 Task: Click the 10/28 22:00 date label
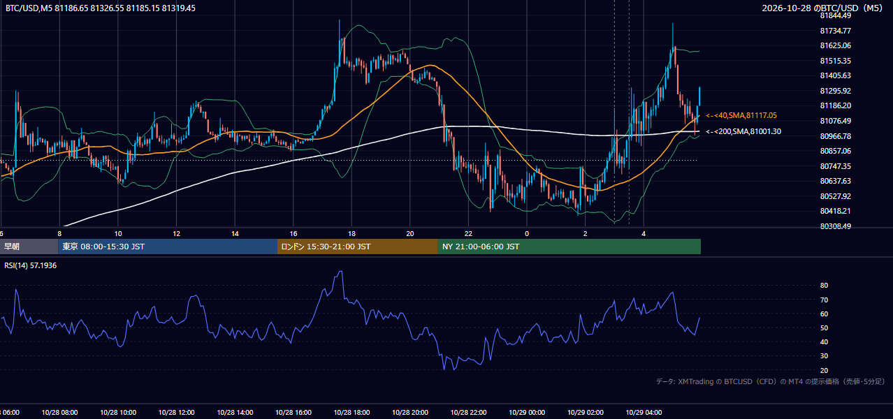[468, 413]
